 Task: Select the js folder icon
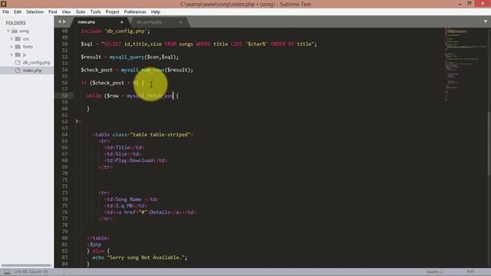[x=18, y=54]
